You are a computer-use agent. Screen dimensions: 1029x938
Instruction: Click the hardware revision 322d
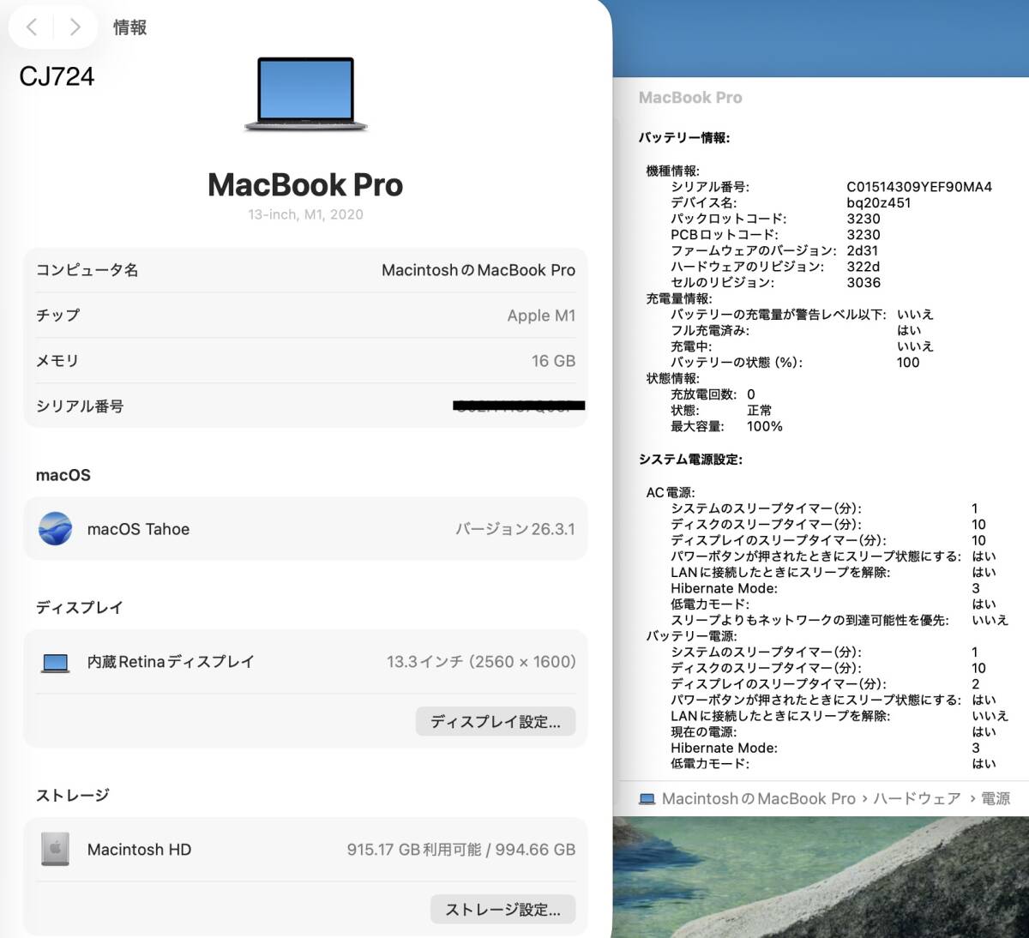[864, 267]
